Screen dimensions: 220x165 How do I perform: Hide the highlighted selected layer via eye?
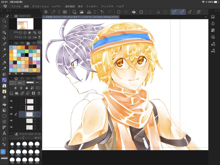pyautogui.click(x=11, y=114)
